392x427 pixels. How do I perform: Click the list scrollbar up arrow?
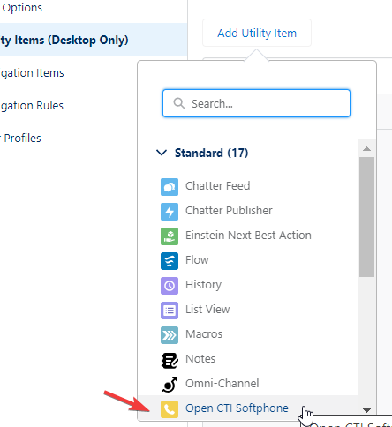tap(366, 149)
